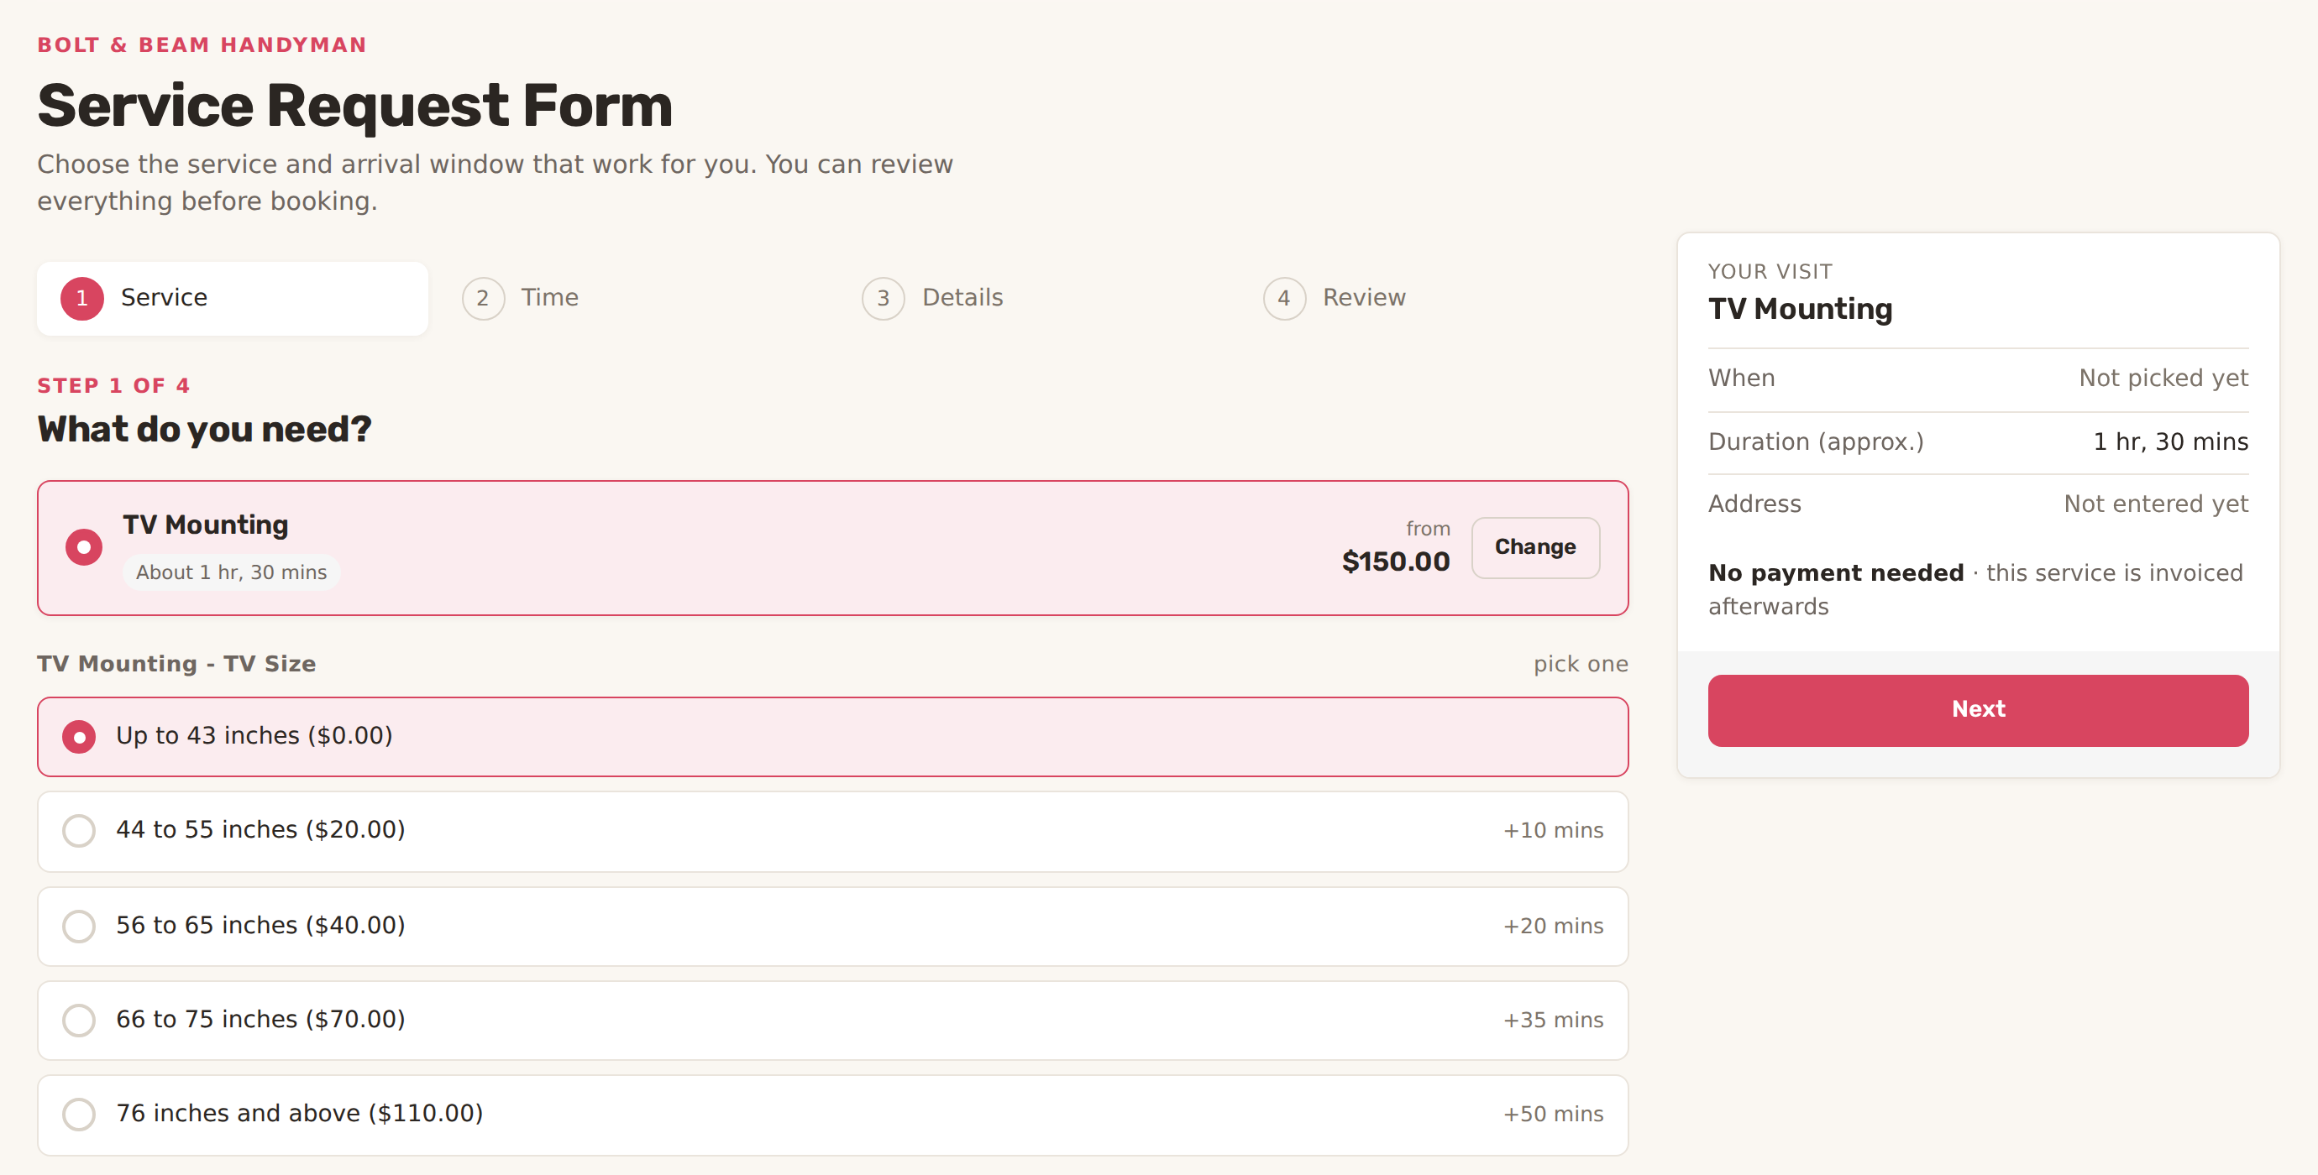2318x1175 pixels.
Task: Click the "pick one" hint text
Action: pyautogui.click(x=1581, y=665)
